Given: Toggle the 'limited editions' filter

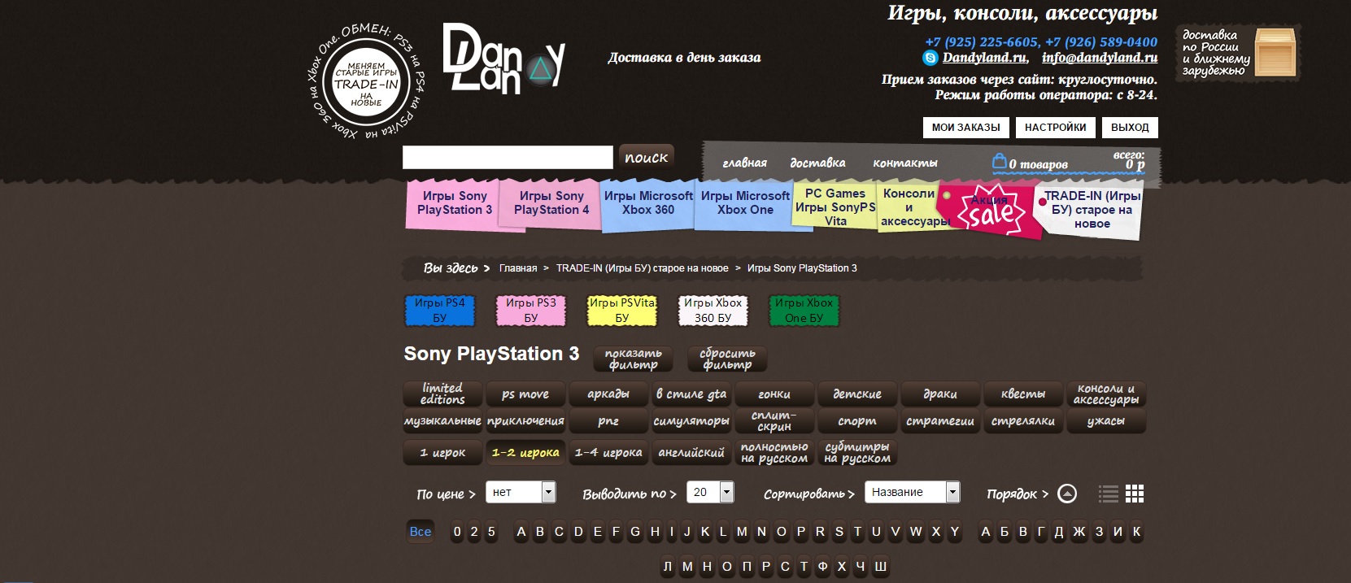Looking at the screenshot, I should (x=443, y=394).
